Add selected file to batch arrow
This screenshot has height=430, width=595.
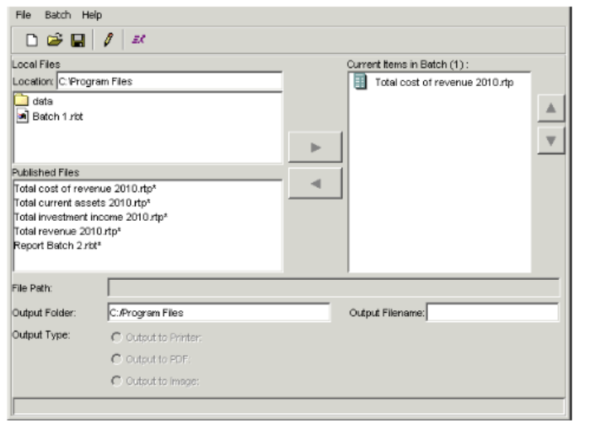tap(315, 147)
